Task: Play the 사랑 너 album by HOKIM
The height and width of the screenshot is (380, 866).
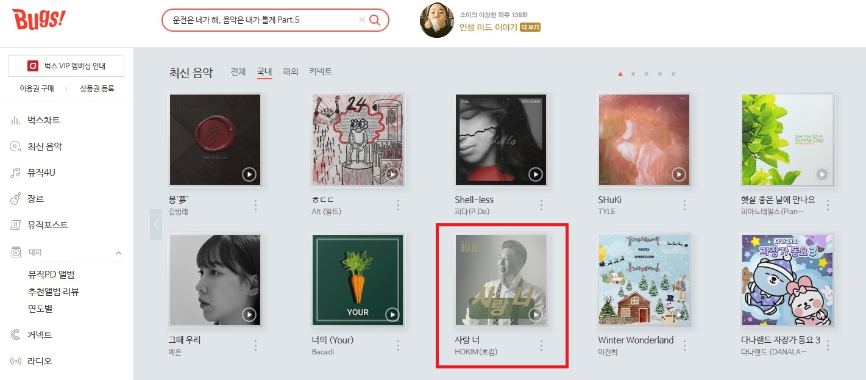Action: pyautogui.click(x=535, y=315)
